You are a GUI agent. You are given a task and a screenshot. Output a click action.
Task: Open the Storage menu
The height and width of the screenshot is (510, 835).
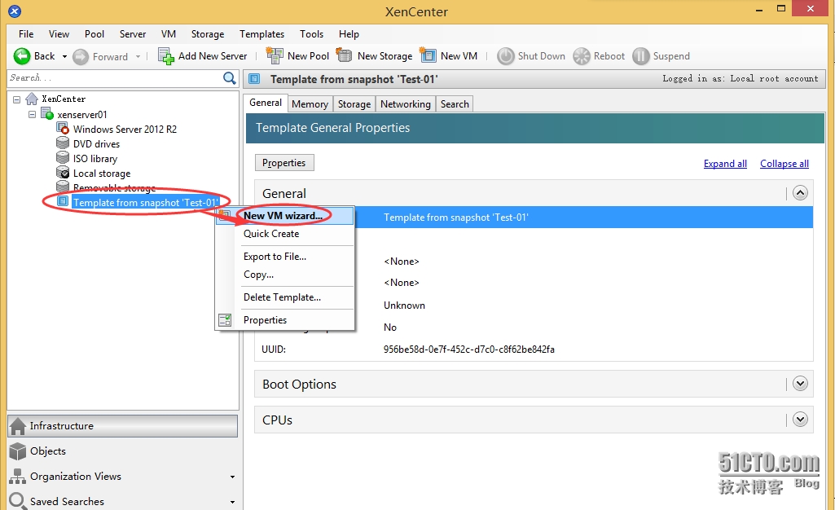[x=208, y=34]
